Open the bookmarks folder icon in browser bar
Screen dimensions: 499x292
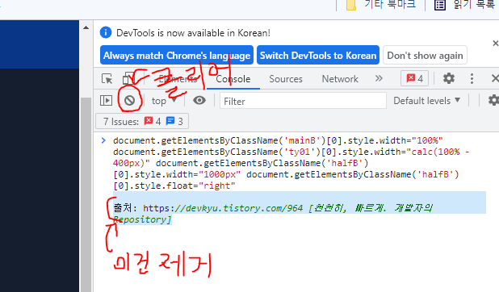(351, 5)
